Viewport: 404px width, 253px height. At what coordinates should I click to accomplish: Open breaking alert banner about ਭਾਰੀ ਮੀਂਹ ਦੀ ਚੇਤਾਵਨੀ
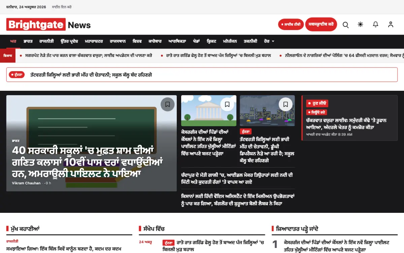coord(202,75)
